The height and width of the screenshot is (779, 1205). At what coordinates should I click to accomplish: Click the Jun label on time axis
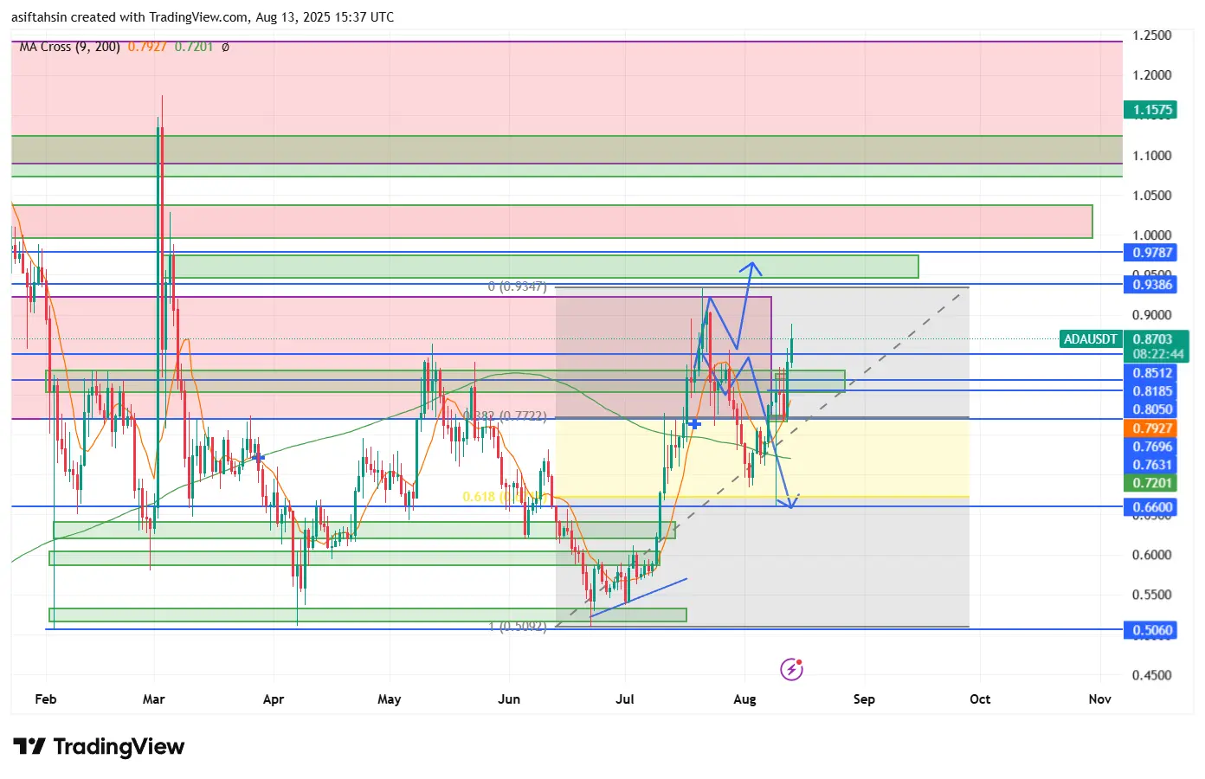[x=509, y=699]
